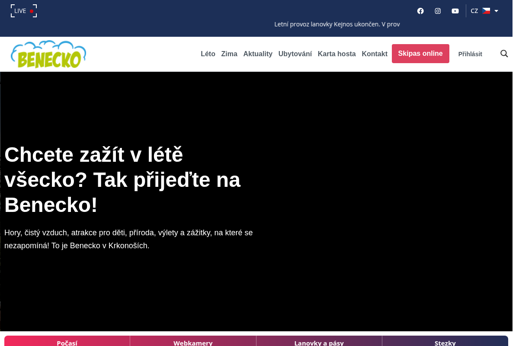This screenshot has height=346, width=519.
Task: Open the Léto menu
Action: [x=208, y=54]
